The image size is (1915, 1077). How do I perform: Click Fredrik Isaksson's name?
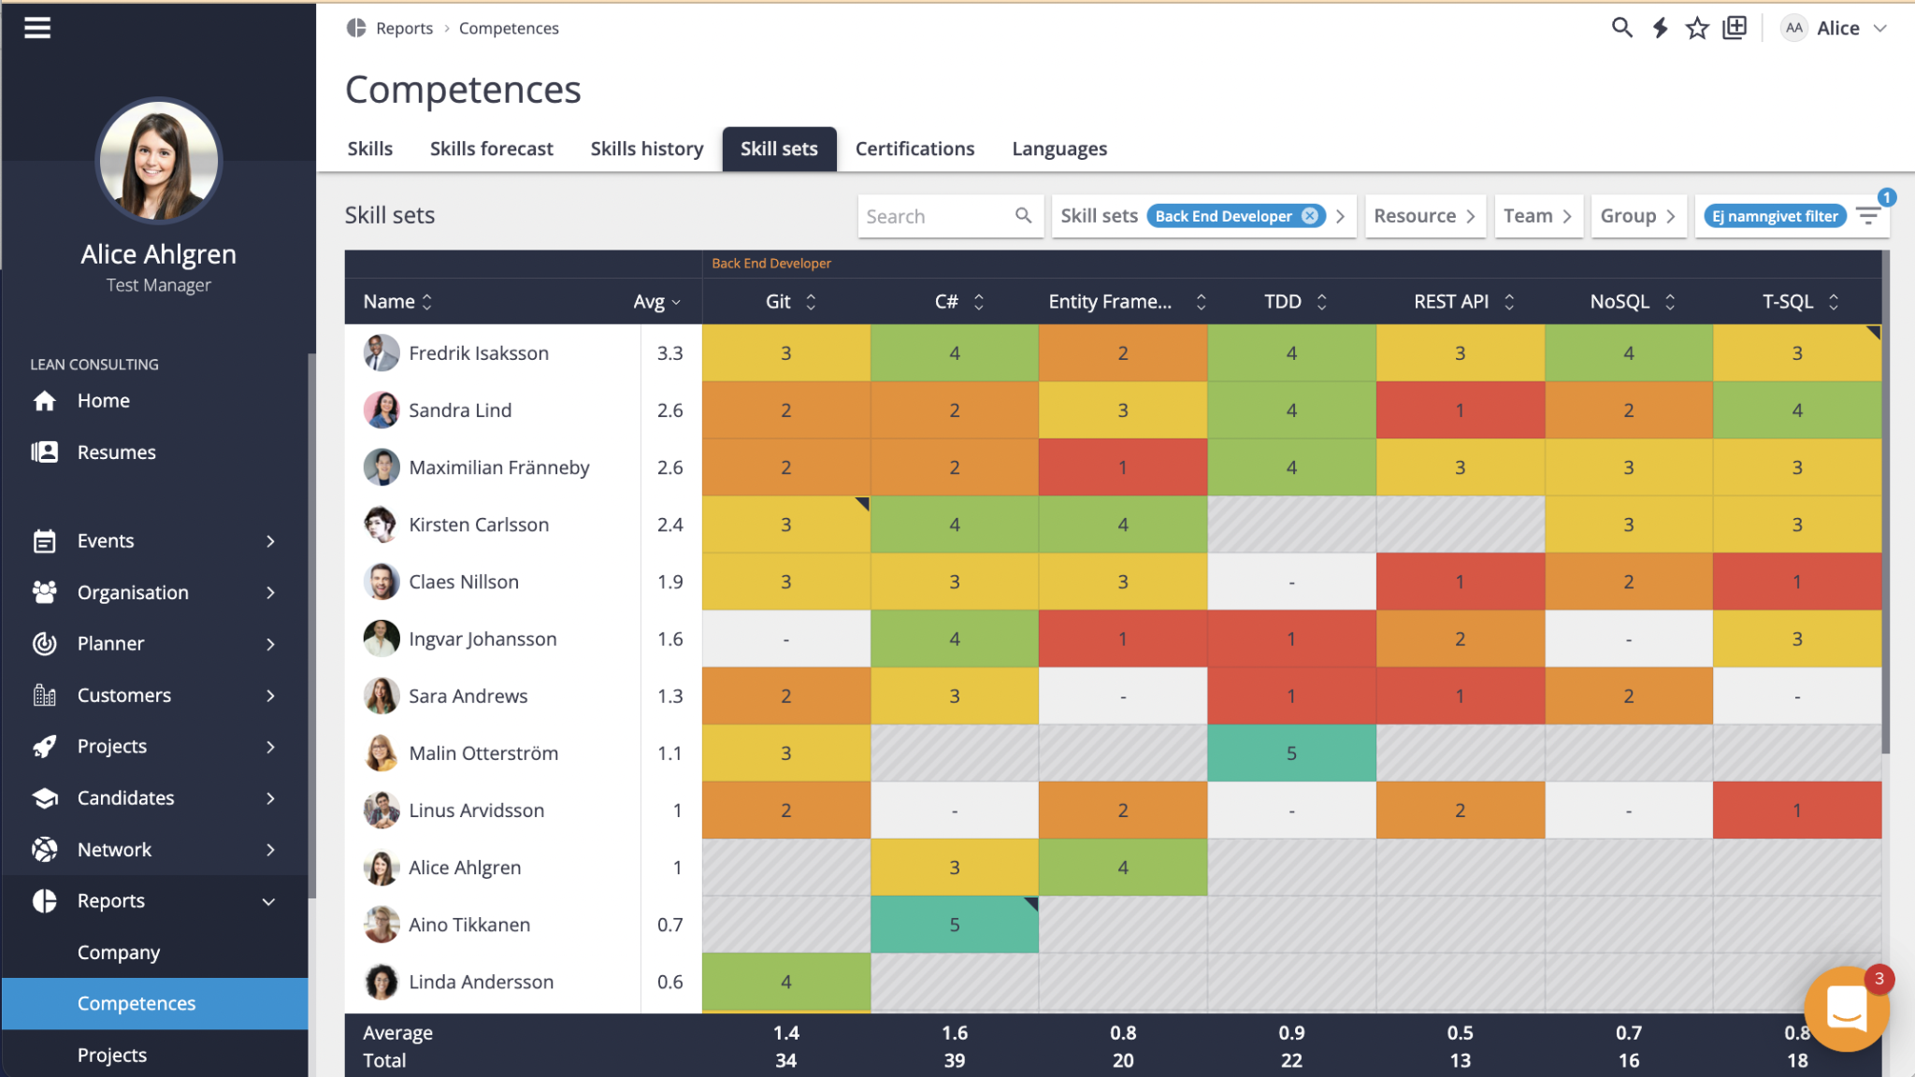pyautogui.click(x=478, y=353)
